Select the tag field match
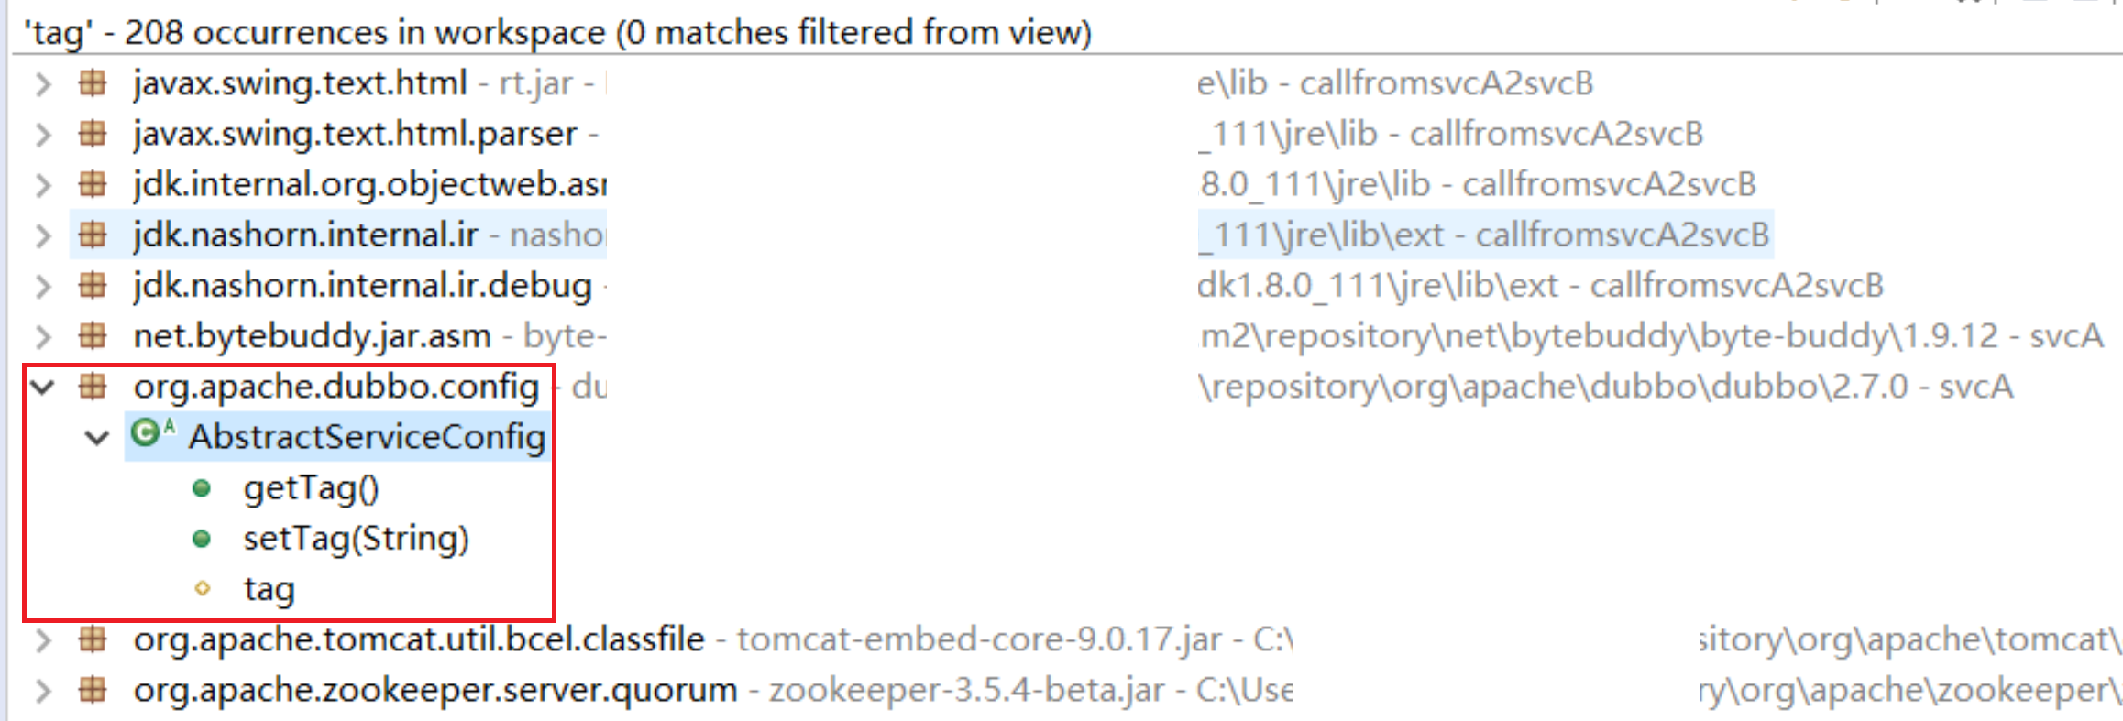Viewport: 2123px width, 721px height. 269,589
